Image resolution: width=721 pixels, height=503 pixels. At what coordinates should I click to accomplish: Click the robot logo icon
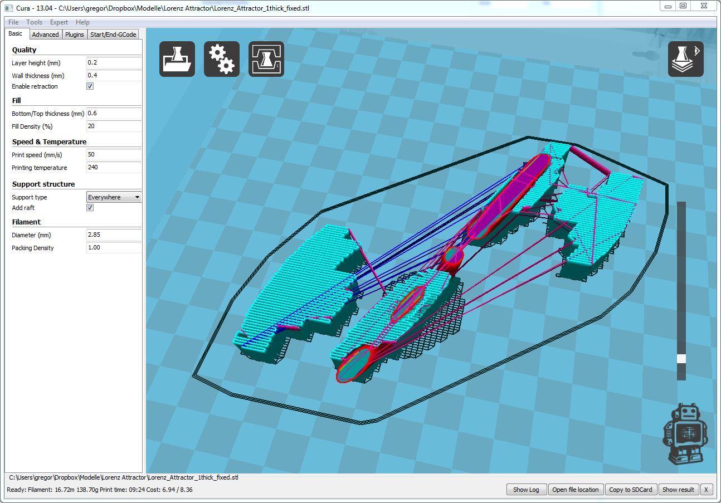[685, 433]
